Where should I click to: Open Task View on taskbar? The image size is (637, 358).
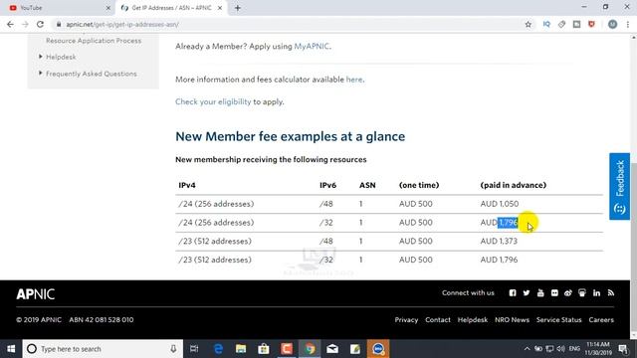pos(194,349)
